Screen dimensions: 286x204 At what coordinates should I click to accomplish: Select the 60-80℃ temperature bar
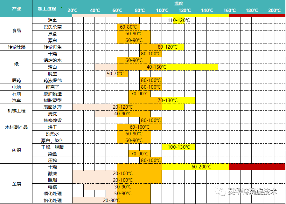129,27
